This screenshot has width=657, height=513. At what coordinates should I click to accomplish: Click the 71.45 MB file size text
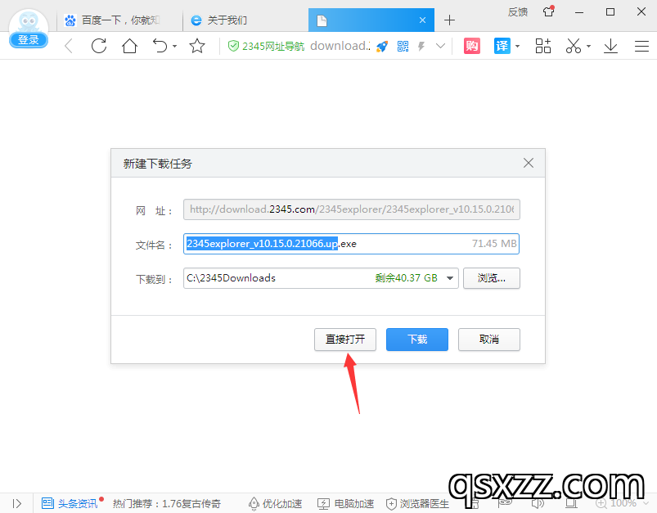tap(494, 244)
